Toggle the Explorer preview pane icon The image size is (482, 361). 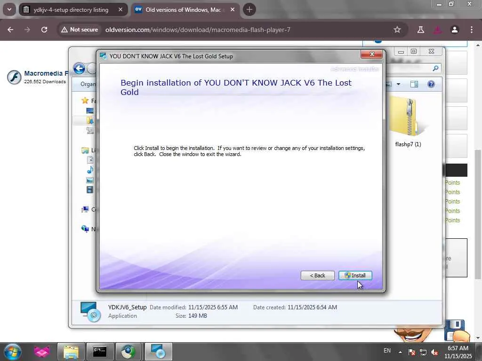tap(414, 84)
